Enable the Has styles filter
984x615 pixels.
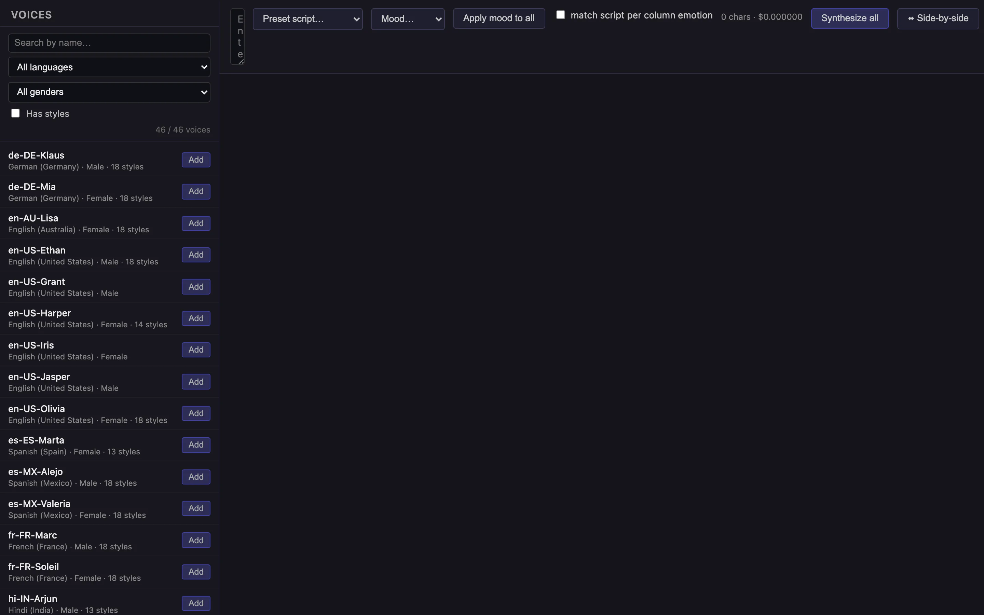pyautogui.click(x=15, y=113)
